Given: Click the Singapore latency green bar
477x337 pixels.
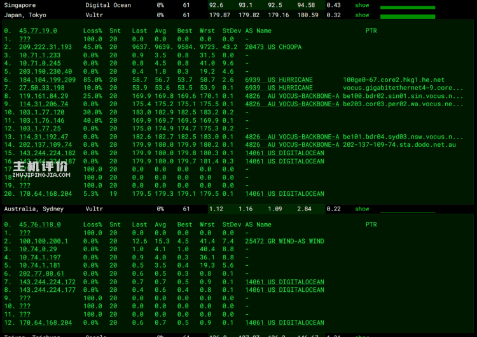Looking at the screenshot, I should point(406,8).
